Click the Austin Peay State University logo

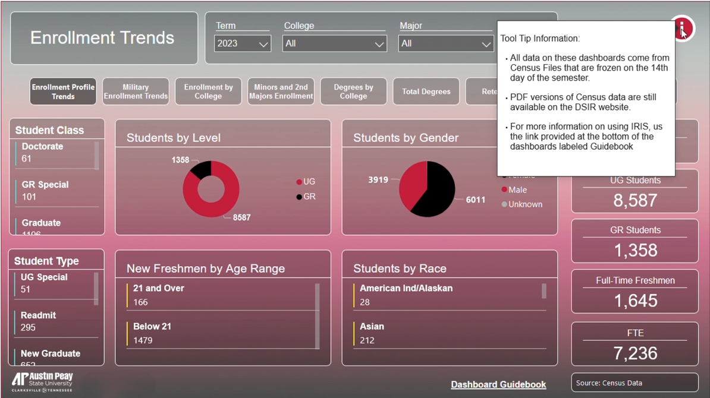[x=42, y=381]
